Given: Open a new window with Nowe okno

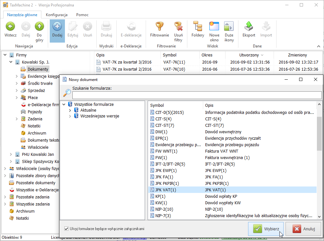Looking at the screenshot, I should (214, 32).
